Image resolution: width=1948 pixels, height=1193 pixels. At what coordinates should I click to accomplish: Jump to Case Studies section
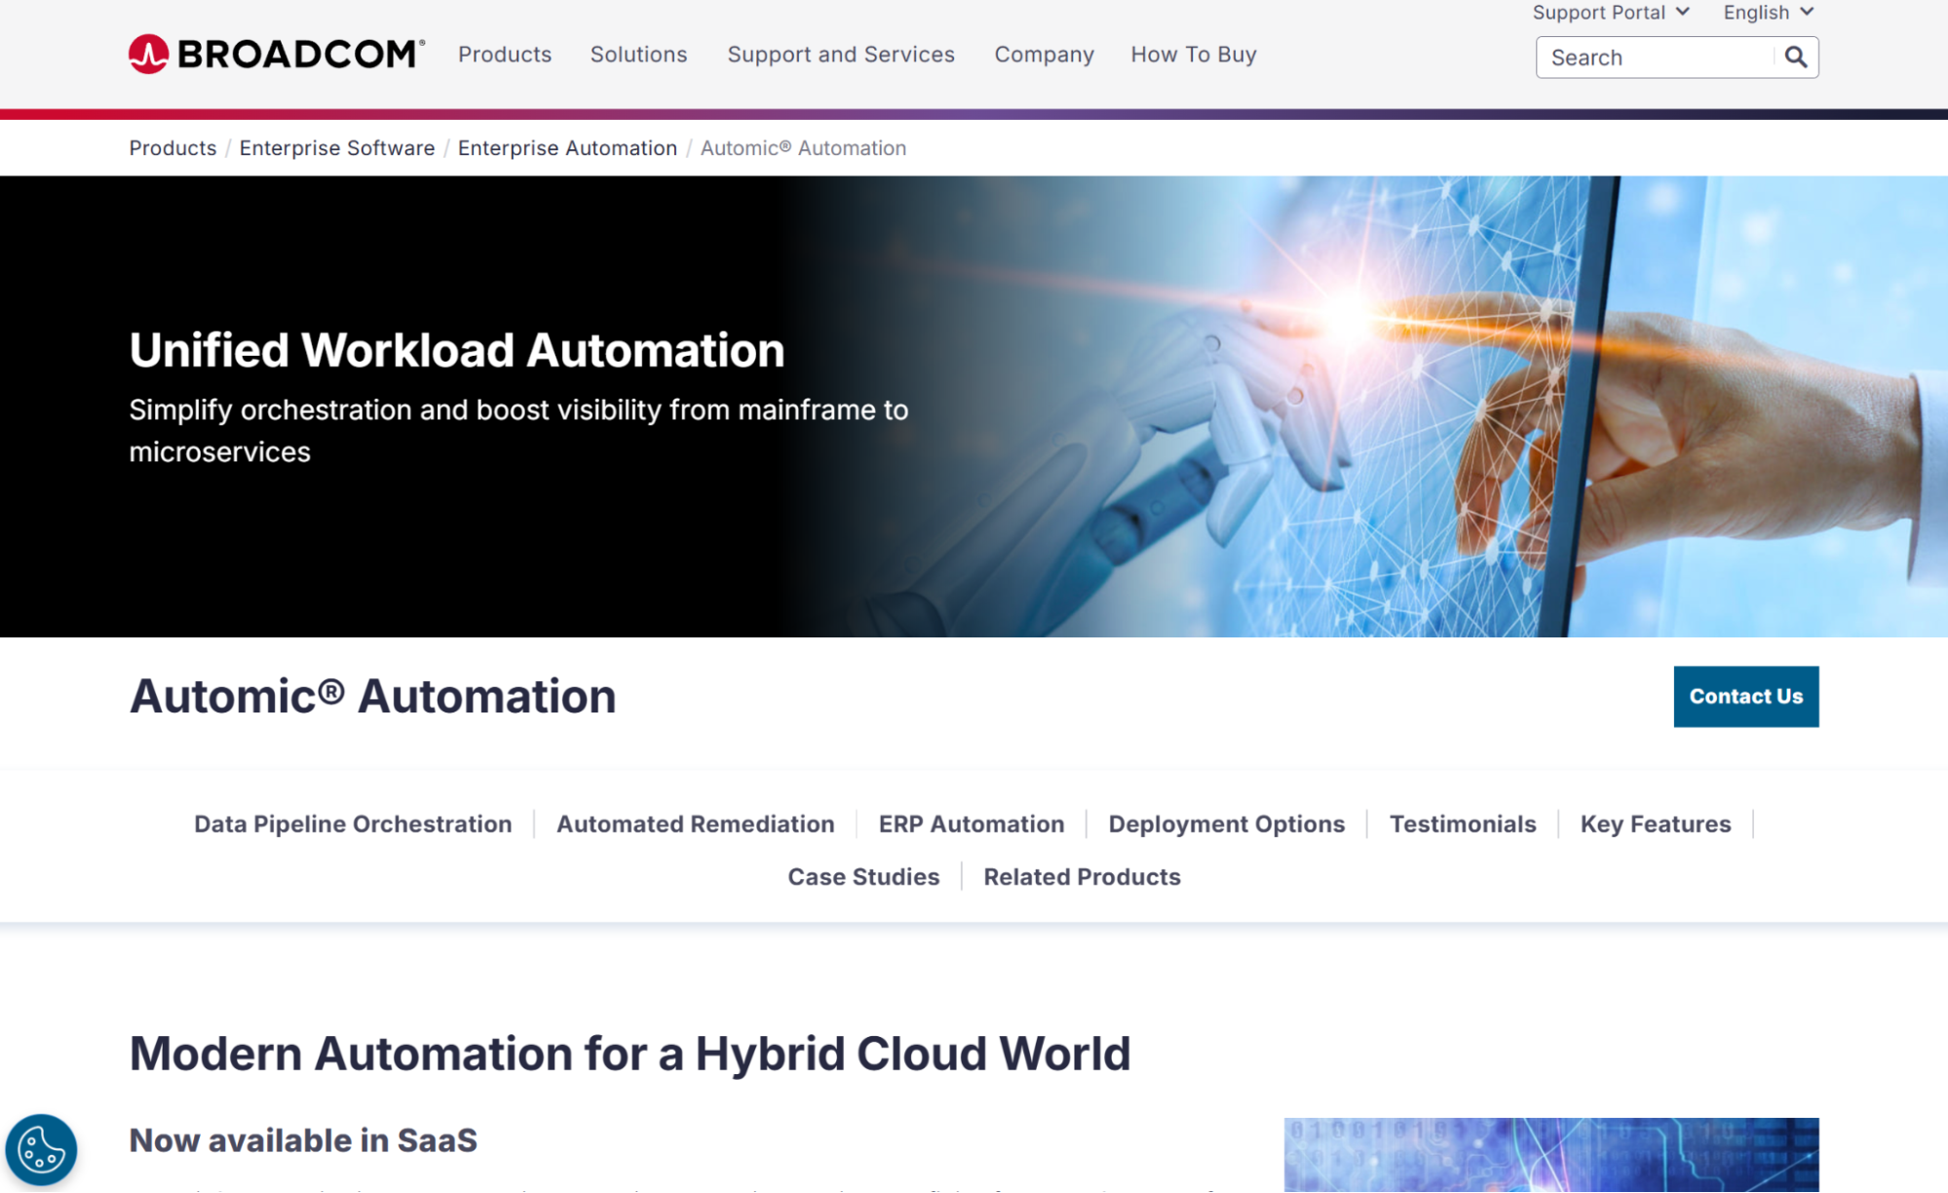[863, 876]
